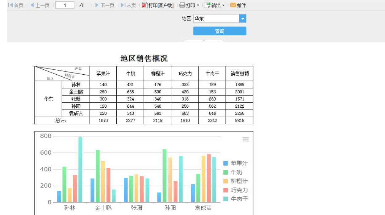Click 苹果汁 column total 1070
Image resolution: width=385 pixels, height=215 pixels.
[103, 121]
